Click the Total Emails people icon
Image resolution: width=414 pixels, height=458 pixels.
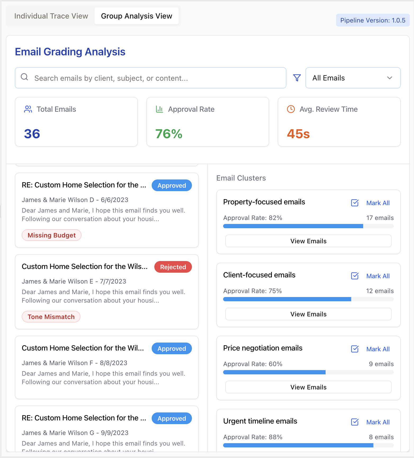tap(28, 109)
